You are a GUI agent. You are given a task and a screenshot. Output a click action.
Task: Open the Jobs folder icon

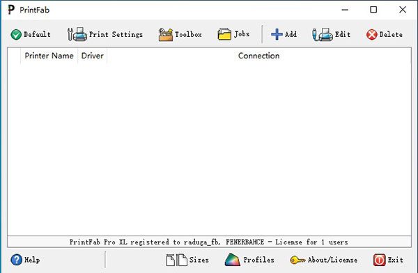tap(224, 34)
